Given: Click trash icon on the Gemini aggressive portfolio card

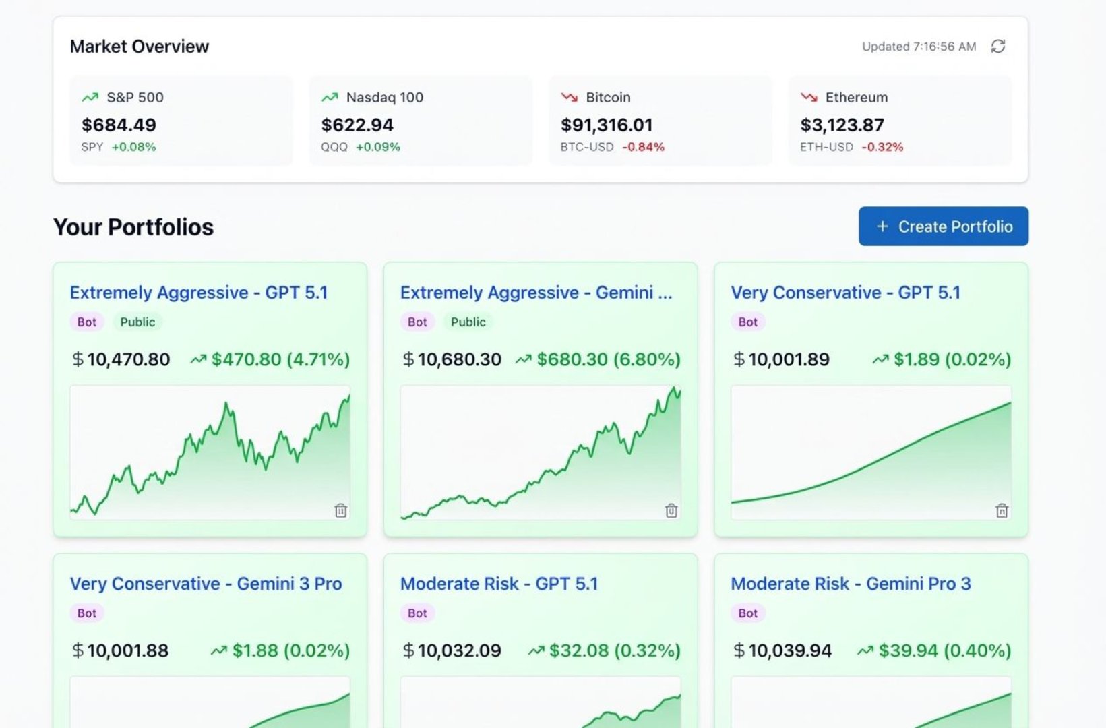Looking at the screenshot, I should (672, 511).
